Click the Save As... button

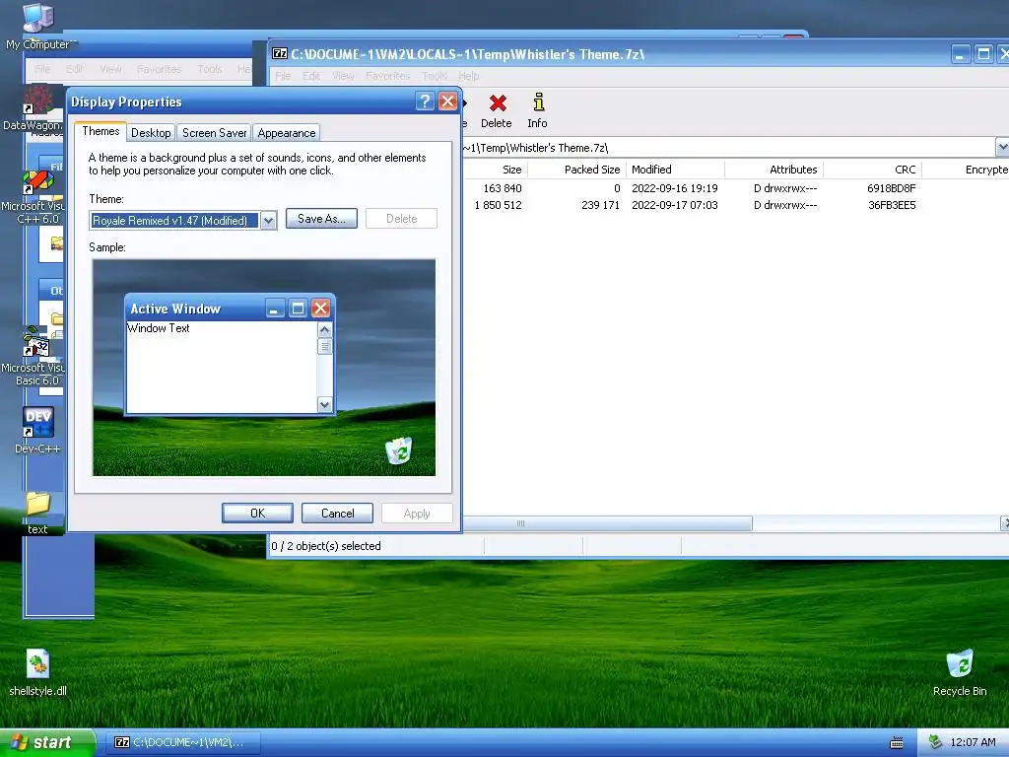[x=321, y=218]
